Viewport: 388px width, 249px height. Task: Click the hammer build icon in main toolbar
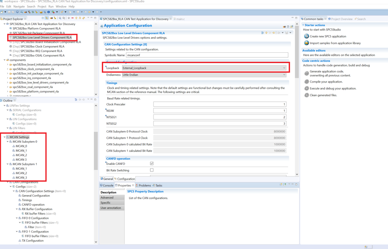click(x=29, y=12)
